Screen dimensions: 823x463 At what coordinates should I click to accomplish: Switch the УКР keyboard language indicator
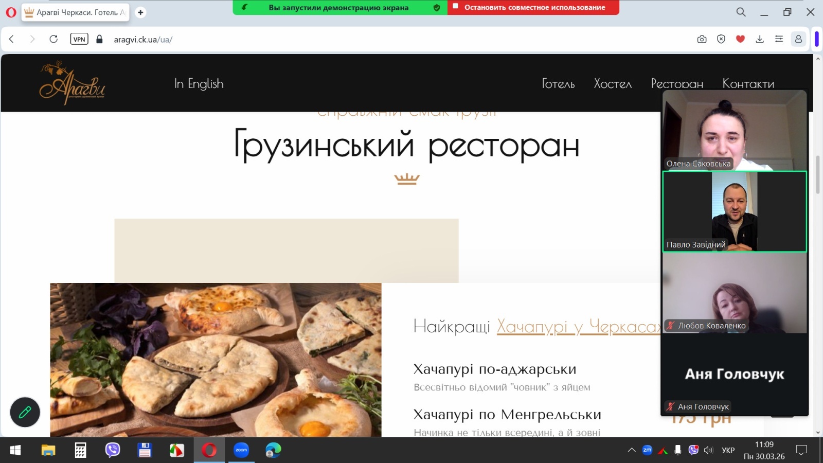[728, 451]
